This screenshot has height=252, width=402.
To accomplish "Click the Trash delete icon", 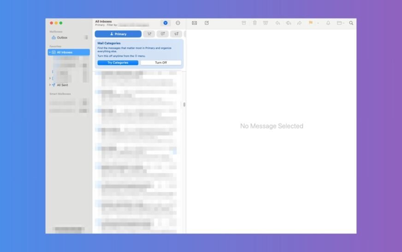I will click(254, 23).
